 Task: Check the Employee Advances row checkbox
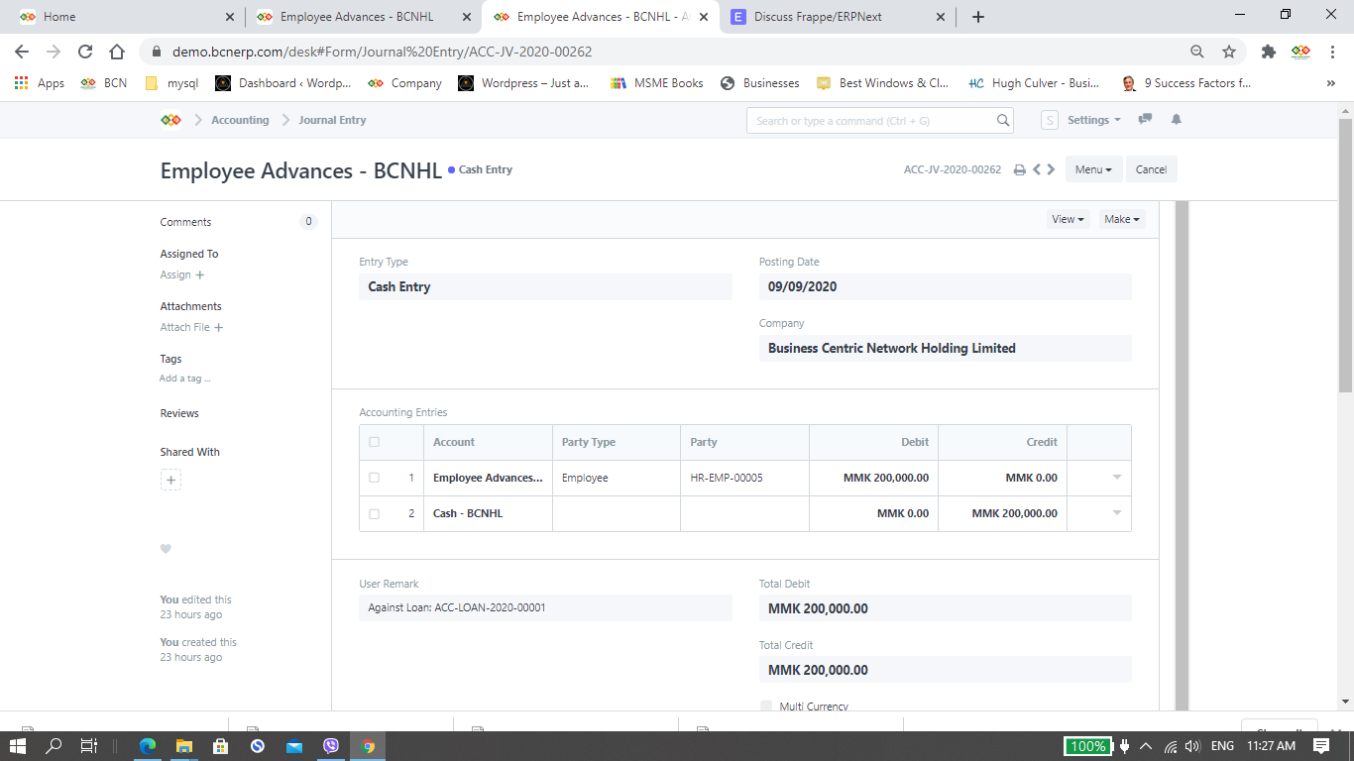click(x=374, y=478)
